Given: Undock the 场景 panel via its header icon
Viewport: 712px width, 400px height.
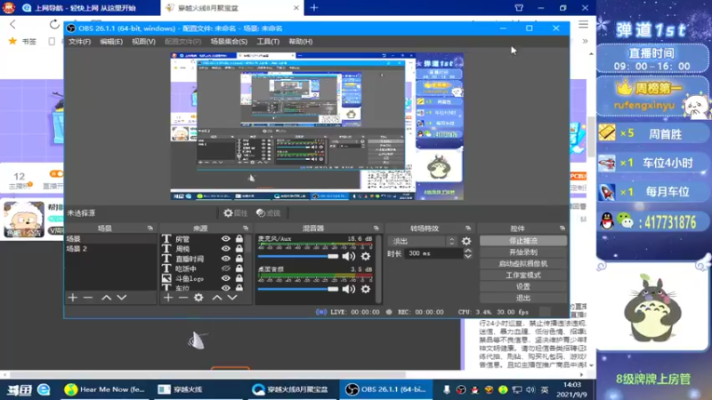Looking at the screenshot, I should pyautogui.click(x=150, y=228).
